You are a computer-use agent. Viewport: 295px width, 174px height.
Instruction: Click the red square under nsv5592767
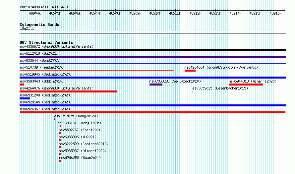click(x=60, y=133)
